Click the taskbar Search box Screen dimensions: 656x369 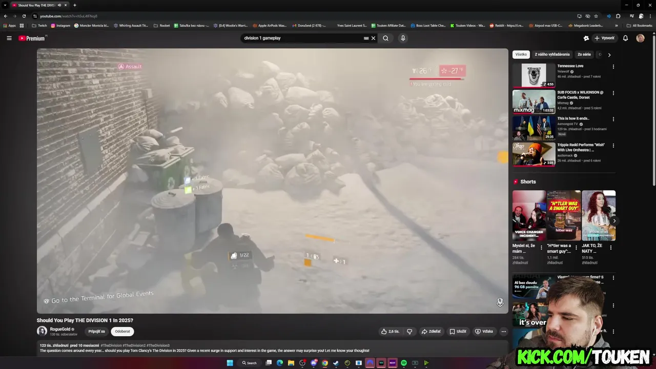250,363
